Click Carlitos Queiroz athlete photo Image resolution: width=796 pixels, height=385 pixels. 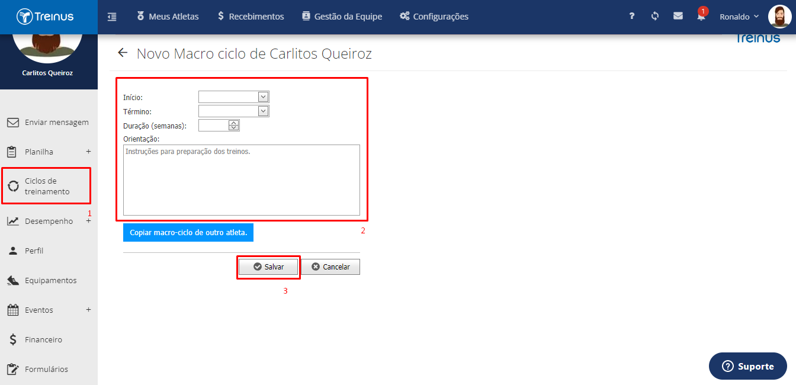point(47,49)
